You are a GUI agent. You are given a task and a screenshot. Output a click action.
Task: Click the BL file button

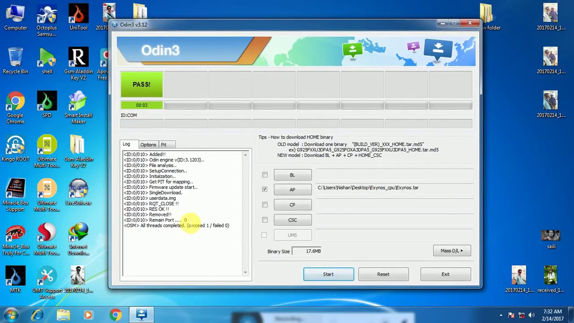click(x=292, y=175)
